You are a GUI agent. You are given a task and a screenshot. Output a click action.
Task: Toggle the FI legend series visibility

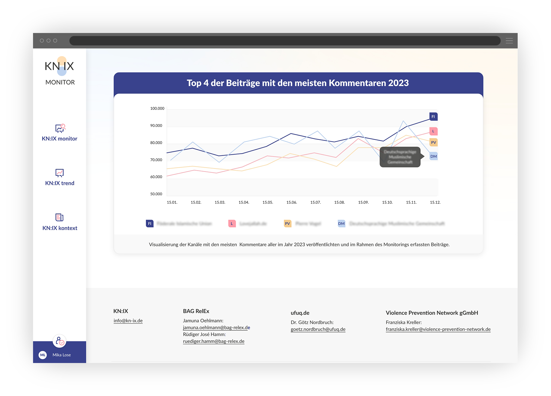click(x=149, y=223)
